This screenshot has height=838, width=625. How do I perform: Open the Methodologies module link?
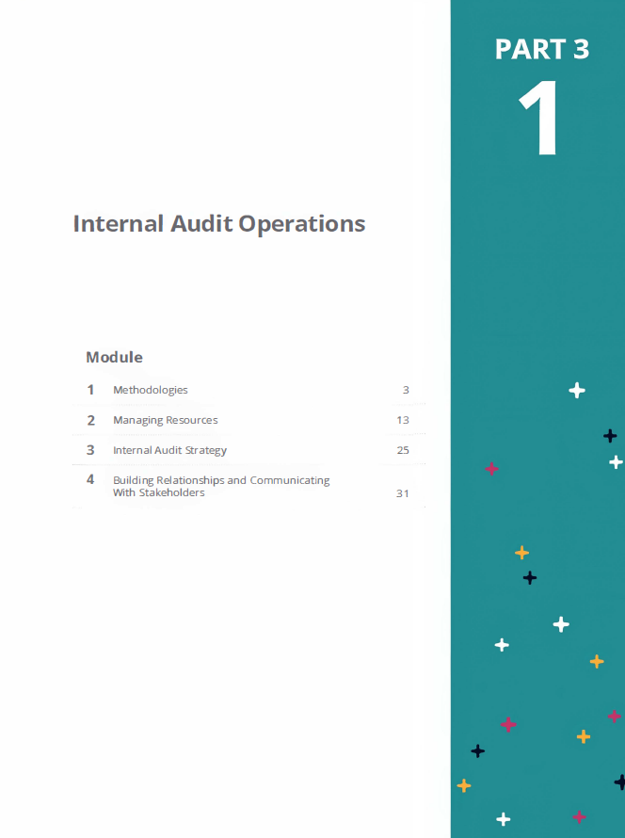pos(151,390)
